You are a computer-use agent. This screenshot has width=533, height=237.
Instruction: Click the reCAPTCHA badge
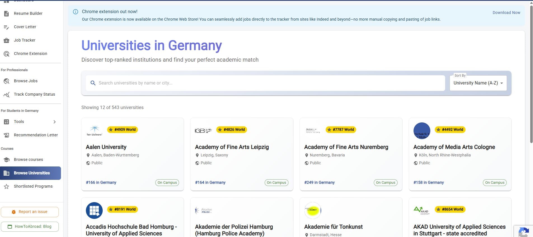point(523,231)
